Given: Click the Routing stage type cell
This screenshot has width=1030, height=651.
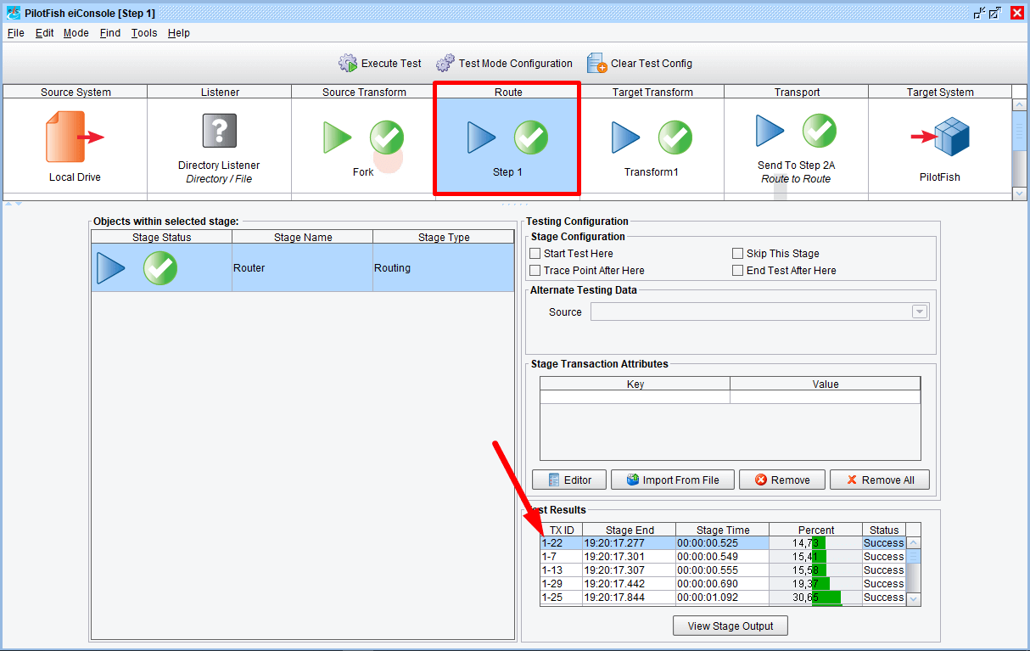Looking at the screenshot, I should tap(444, 268).
